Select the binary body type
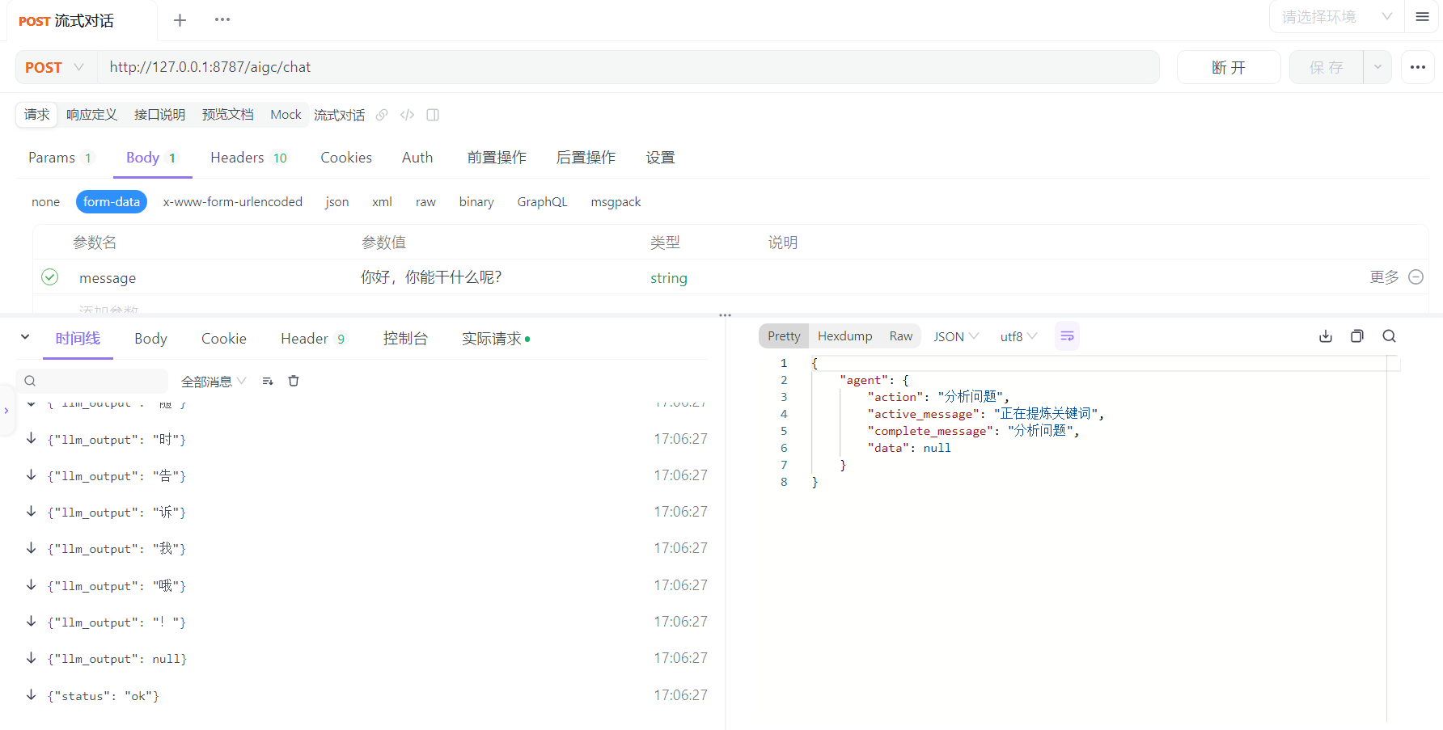Image resolution: width=1443 pixels, height=730 pixels. tap(476, 202)
